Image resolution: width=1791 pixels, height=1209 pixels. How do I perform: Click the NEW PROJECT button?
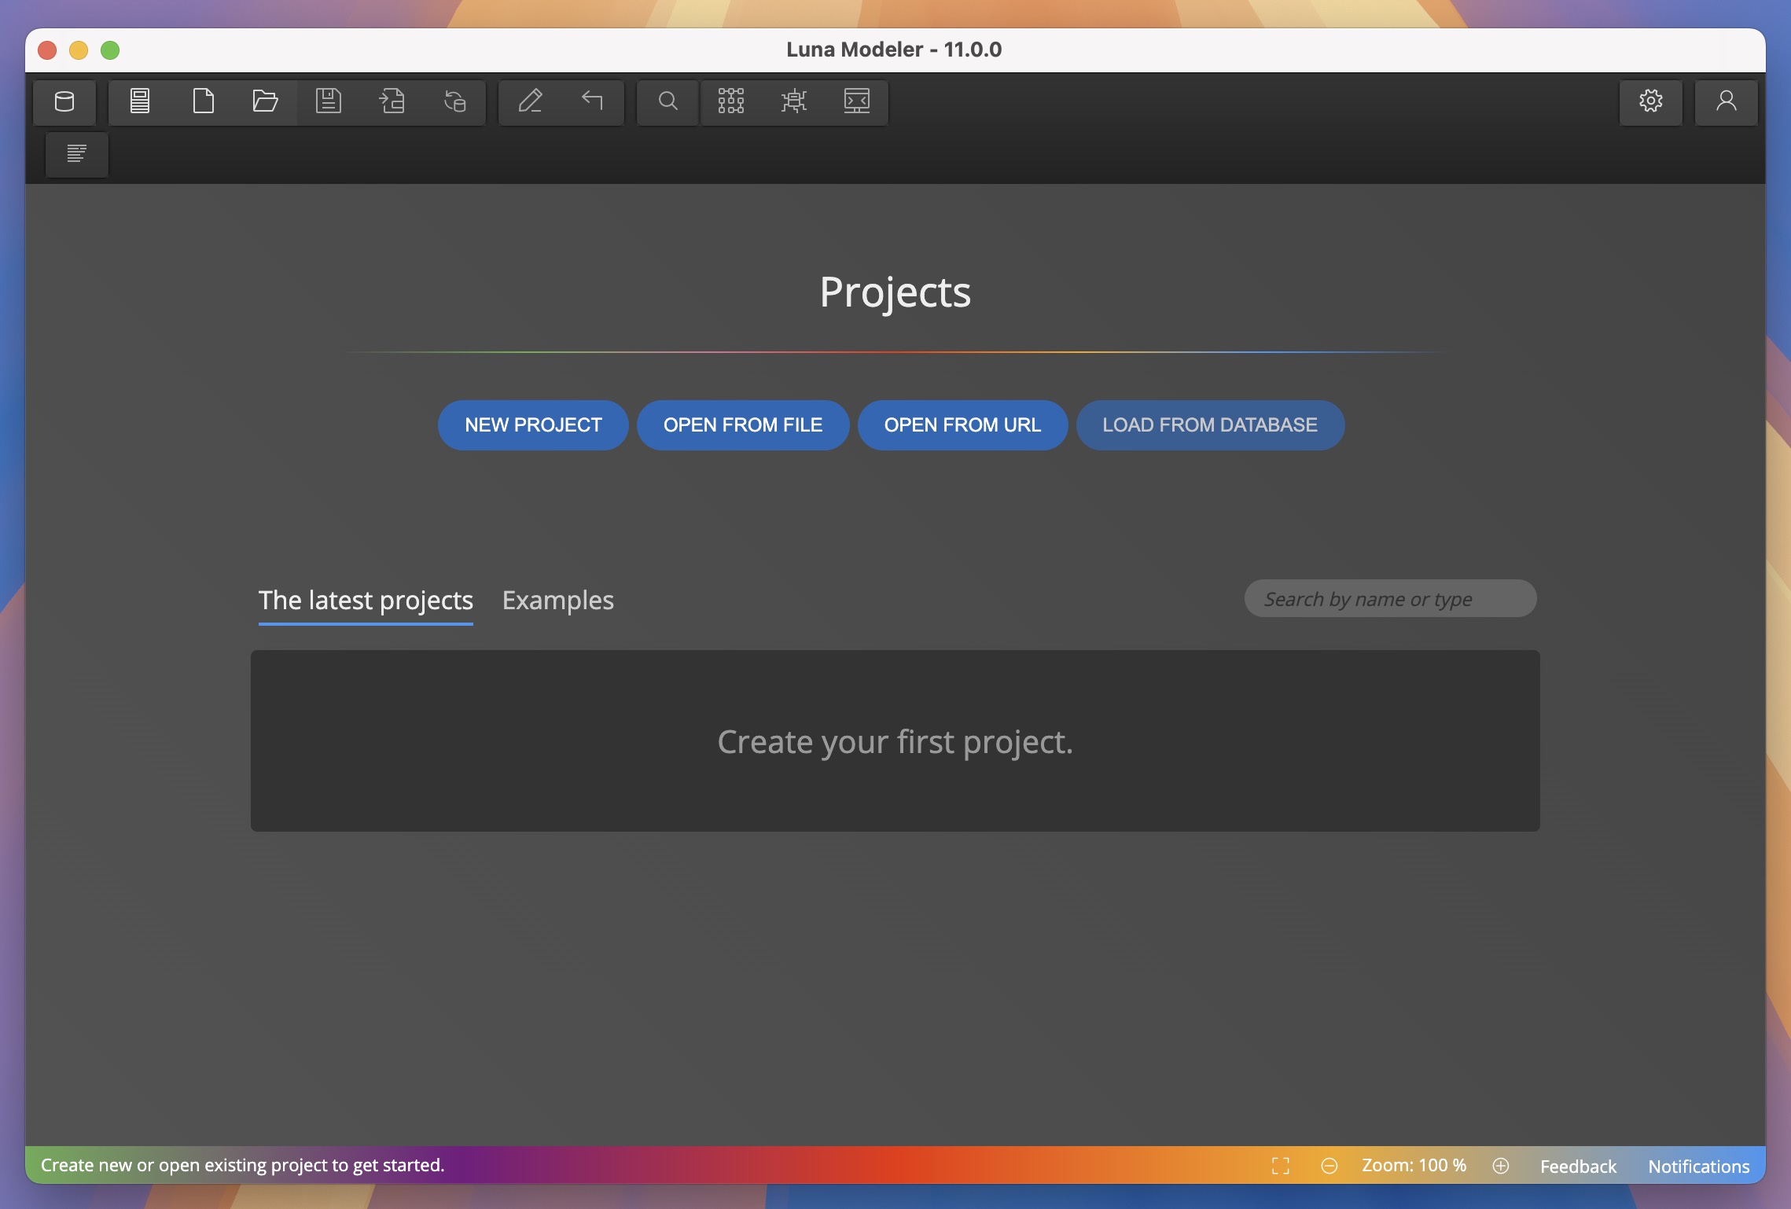point(532,425)
